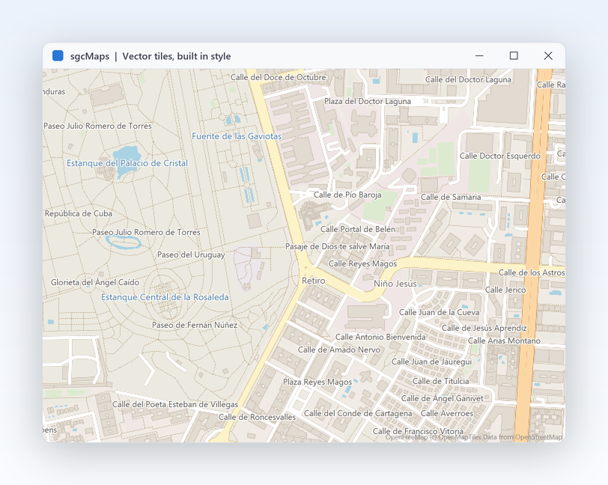Click the Plaza Reyes Magos label
The image size is (608, 485).
[x=317, y=382]
